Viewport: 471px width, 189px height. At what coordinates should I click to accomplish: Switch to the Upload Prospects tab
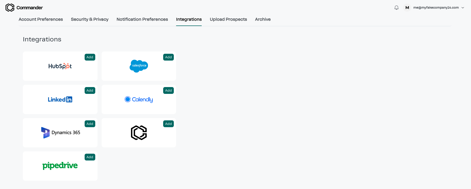click(228, 19)
